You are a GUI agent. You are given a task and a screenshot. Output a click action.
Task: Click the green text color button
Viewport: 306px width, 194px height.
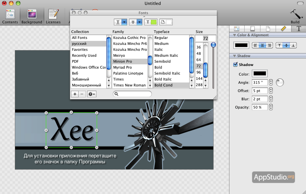[x=151, y=22]
